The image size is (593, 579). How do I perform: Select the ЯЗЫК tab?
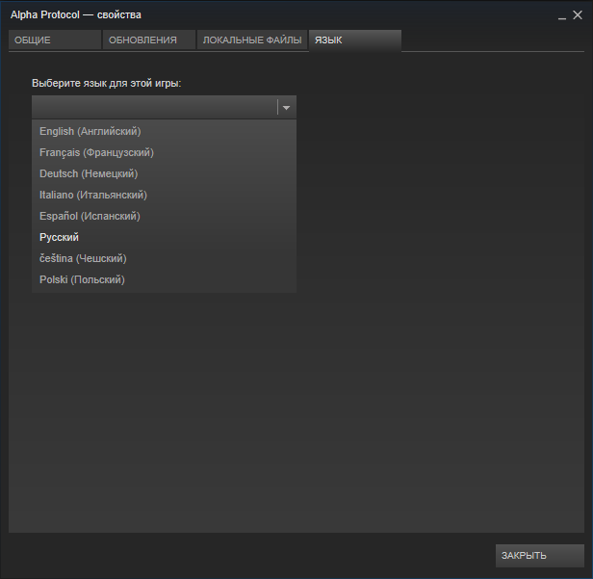coord(354,40)
